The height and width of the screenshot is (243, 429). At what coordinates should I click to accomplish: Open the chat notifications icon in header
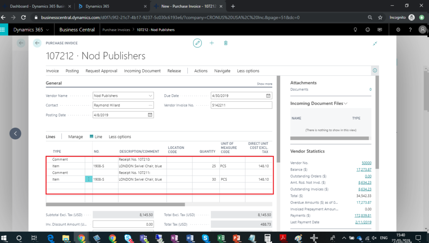(380, 30)
